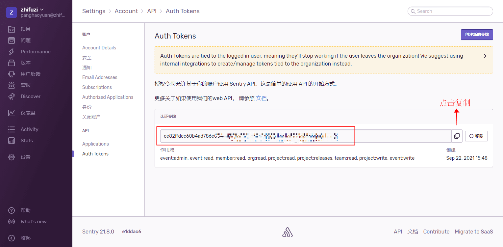Click 文档 link in footer
The height and width of the screenshot is (247, 503).
413,232
